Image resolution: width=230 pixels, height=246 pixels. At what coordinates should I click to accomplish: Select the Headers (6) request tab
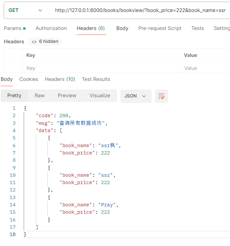pos(91,28)
